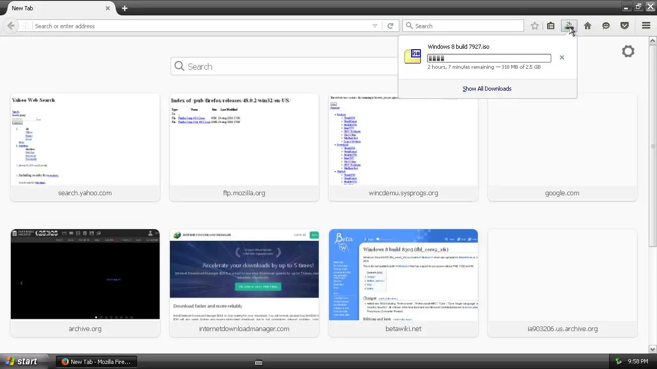Click the magnifier in toolbar search box
The height and width of the screenshot is (369, 657).
coord(409,26)
